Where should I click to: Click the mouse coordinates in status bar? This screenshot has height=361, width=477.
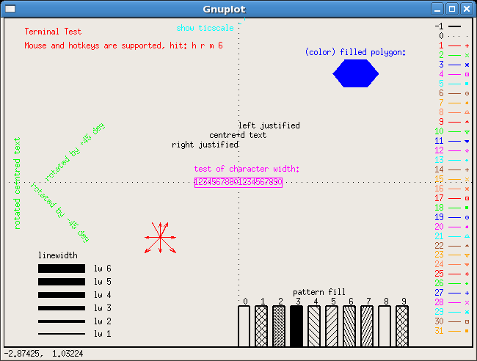click(44, 354)
